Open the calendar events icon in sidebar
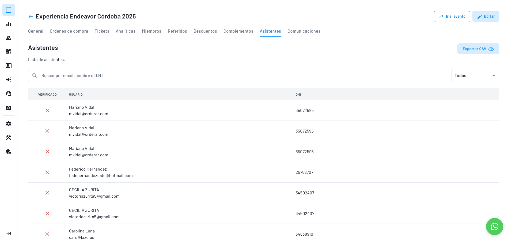 pos(9,10)
